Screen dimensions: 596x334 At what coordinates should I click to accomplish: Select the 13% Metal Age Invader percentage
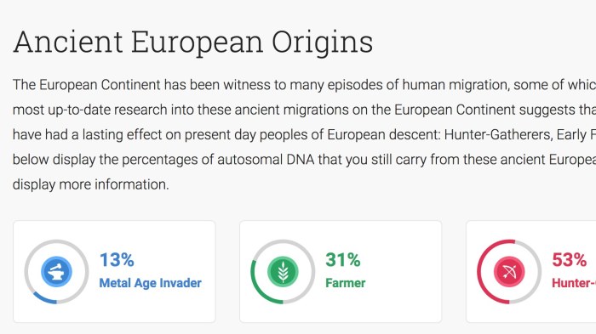[117, 260]
